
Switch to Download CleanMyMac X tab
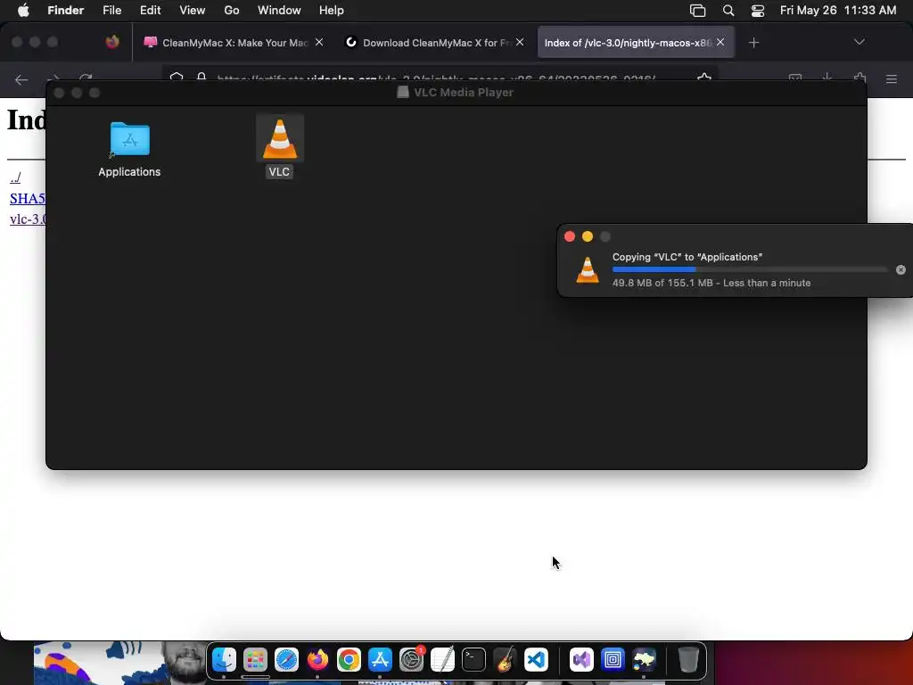click(x=434, y=43)
